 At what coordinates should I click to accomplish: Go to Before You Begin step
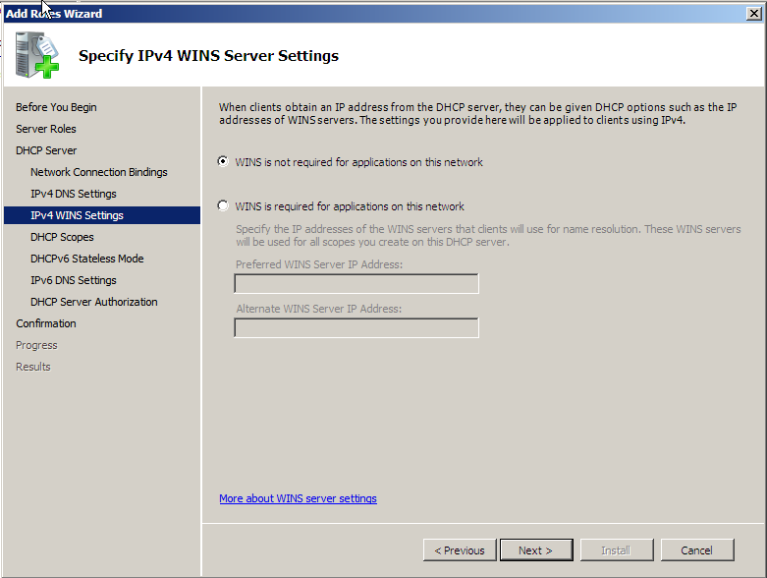coord(56,107)
